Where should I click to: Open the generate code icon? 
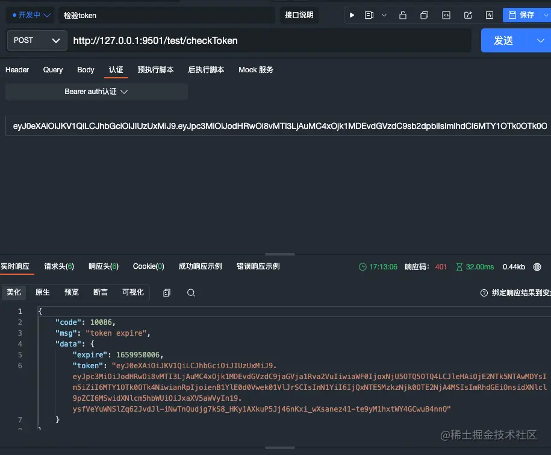coord(446,15)
